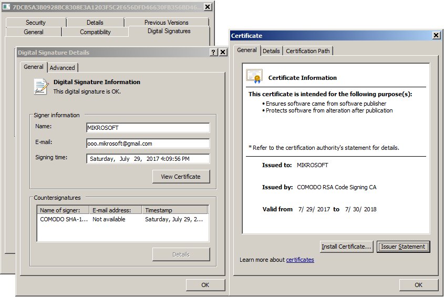Screen dimensions: 444x297
Task: Select General tab in Digital Signature Details
Action: (34, 67)
